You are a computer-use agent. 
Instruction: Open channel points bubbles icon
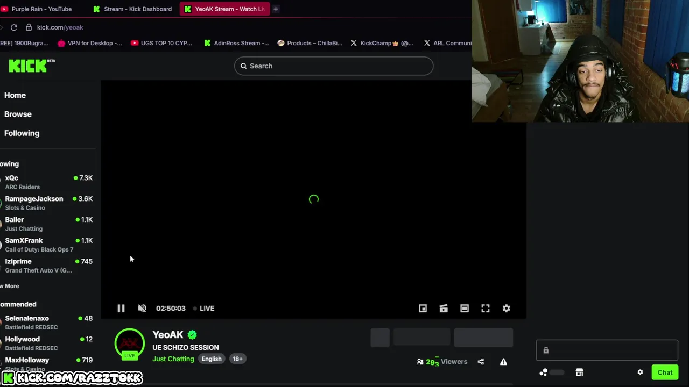(x=544, y=372)
